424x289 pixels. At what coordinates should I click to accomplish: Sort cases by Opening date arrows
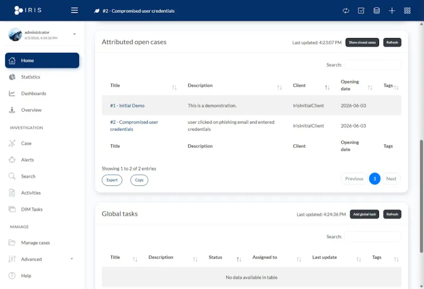(x=370, y=87)
